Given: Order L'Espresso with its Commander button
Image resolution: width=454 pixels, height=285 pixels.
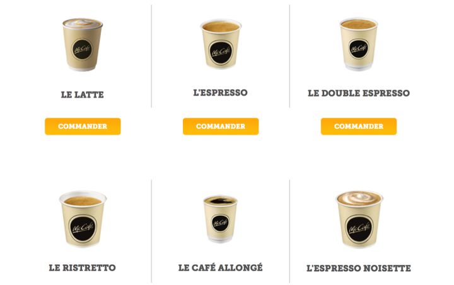Looking at the screenshot, I should click(x=221, y=126).
